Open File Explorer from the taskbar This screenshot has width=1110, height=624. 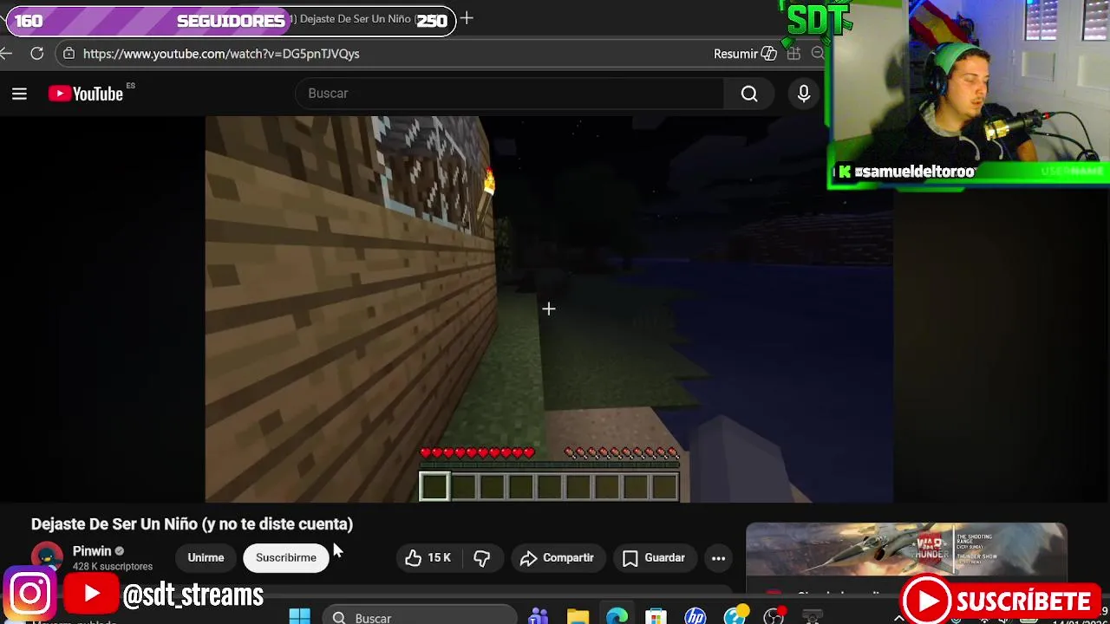(x=578, y=617)
